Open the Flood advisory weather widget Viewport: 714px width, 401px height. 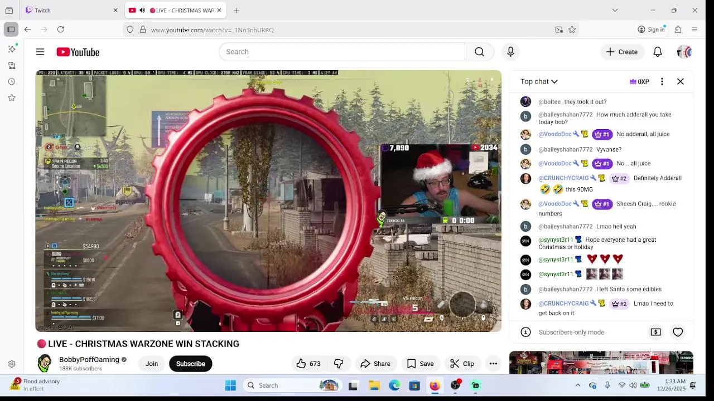[x=35, y=385]
